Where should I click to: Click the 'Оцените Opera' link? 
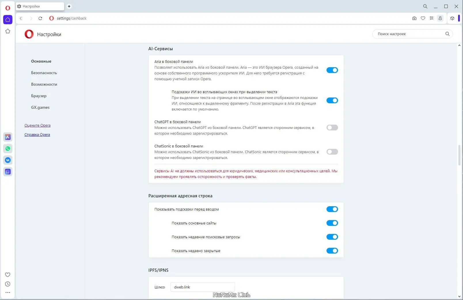pyautogui.click(x=37, y=125)
